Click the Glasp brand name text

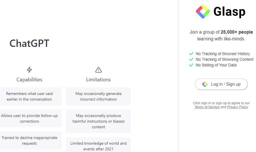click(229, 12)
